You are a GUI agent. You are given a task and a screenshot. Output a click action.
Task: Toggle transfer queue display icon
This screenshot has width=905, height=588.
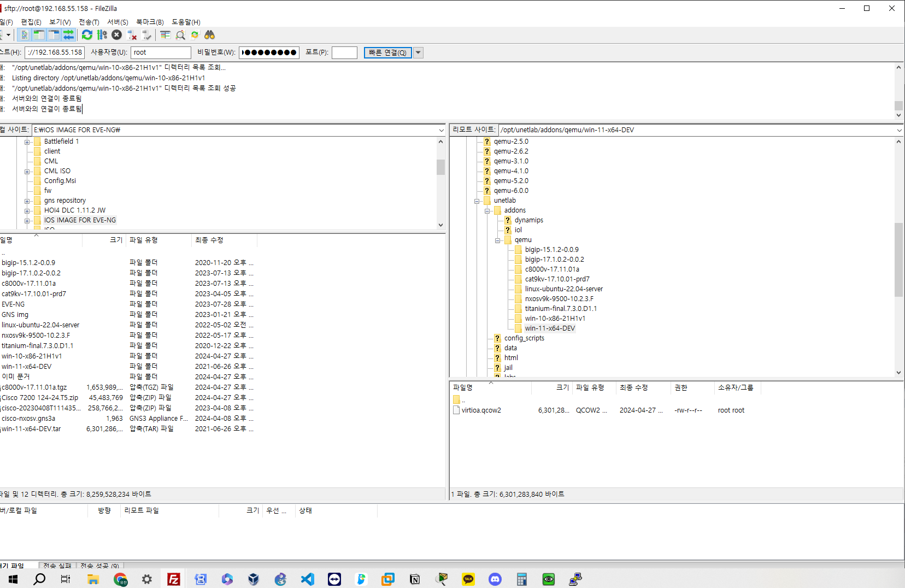click(x=68, y=35)
